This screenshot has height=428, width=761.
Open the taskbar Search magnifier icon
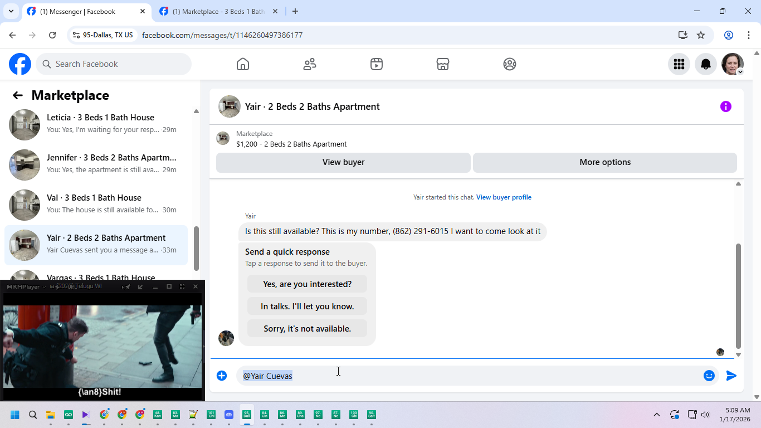(33, 415)
